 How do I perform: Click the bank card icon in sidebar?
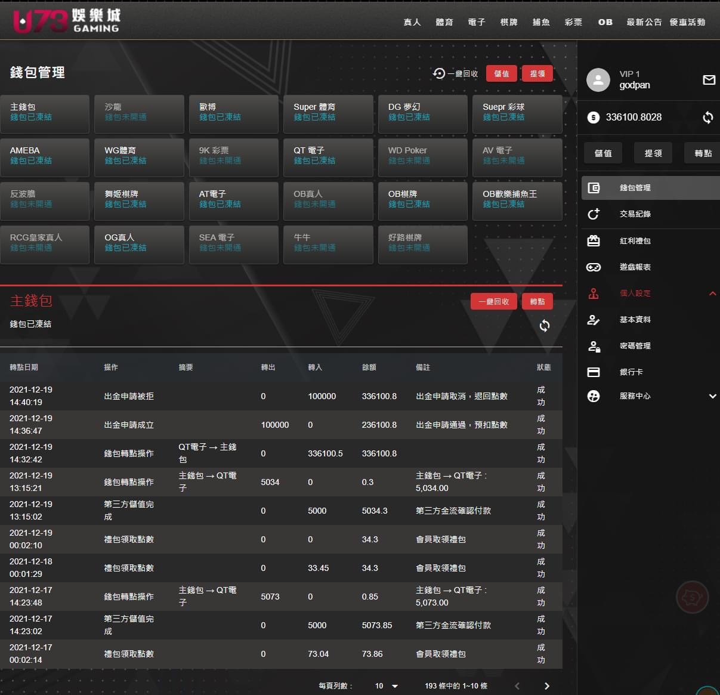(x=594, y=372)
